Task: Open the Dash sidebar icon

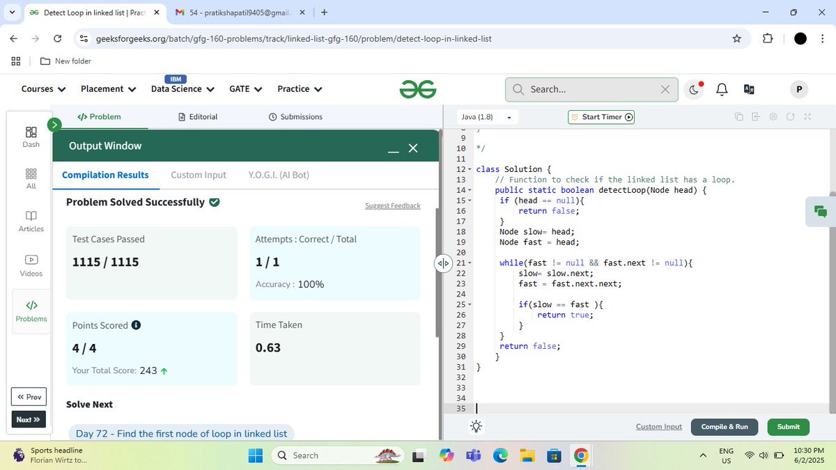Action: pos(31,136)
